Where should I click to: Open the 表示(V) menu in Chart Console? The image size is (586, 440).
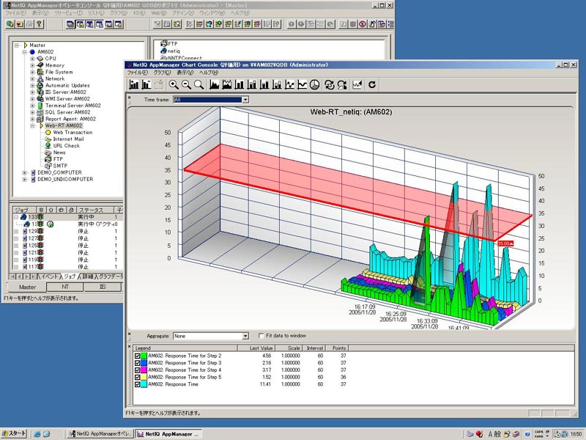pyautogui.click(x=185, y=73)
